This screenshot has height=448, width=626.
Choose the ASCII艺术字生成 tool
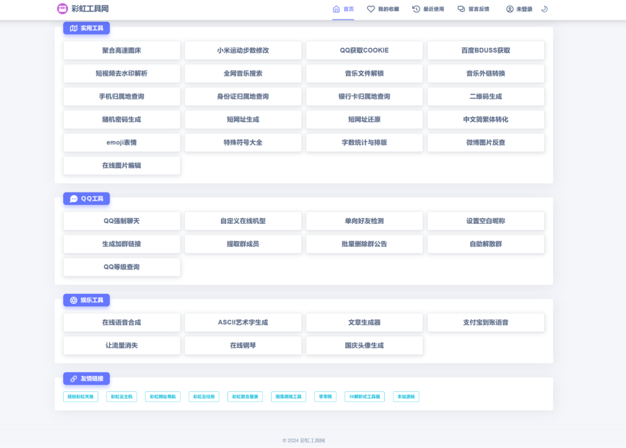(x=243, y=322)
